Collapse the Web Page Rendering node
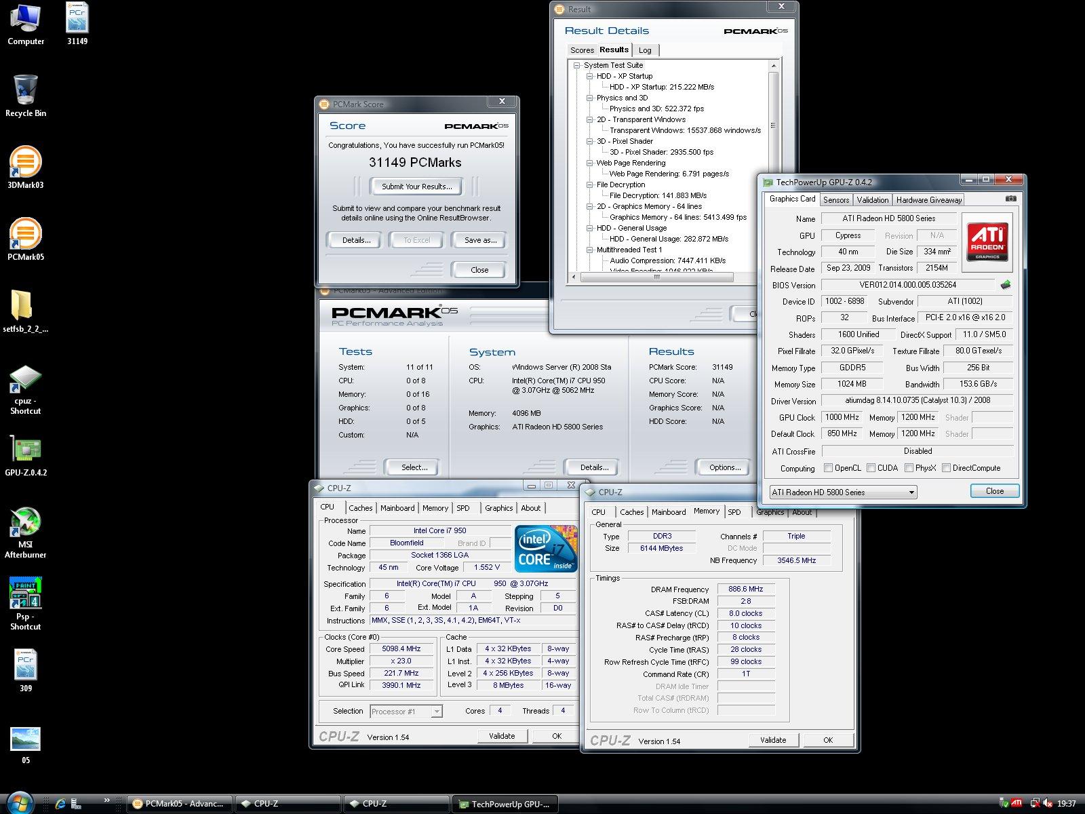1085x814 pixels. tap(590, 163)
